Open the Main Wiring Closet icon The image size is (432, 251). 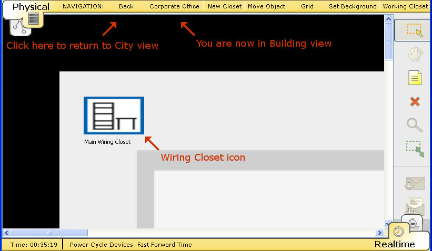(114, 116)
